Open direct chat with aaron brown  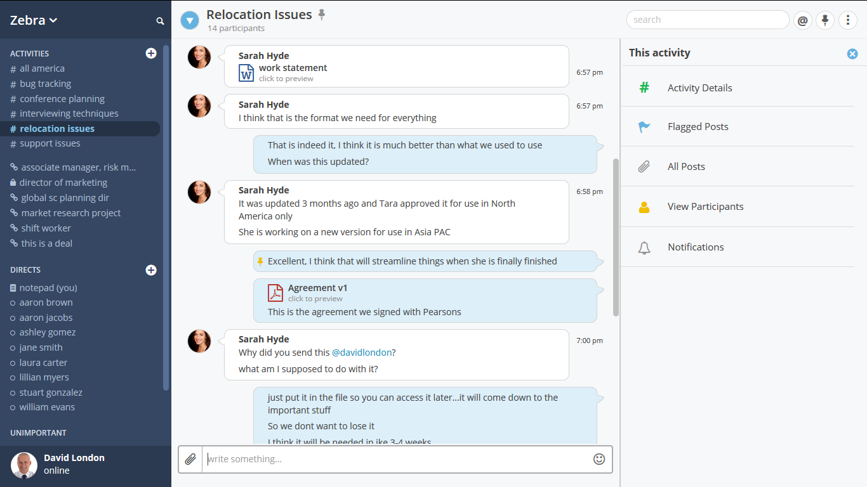point(46,302)
